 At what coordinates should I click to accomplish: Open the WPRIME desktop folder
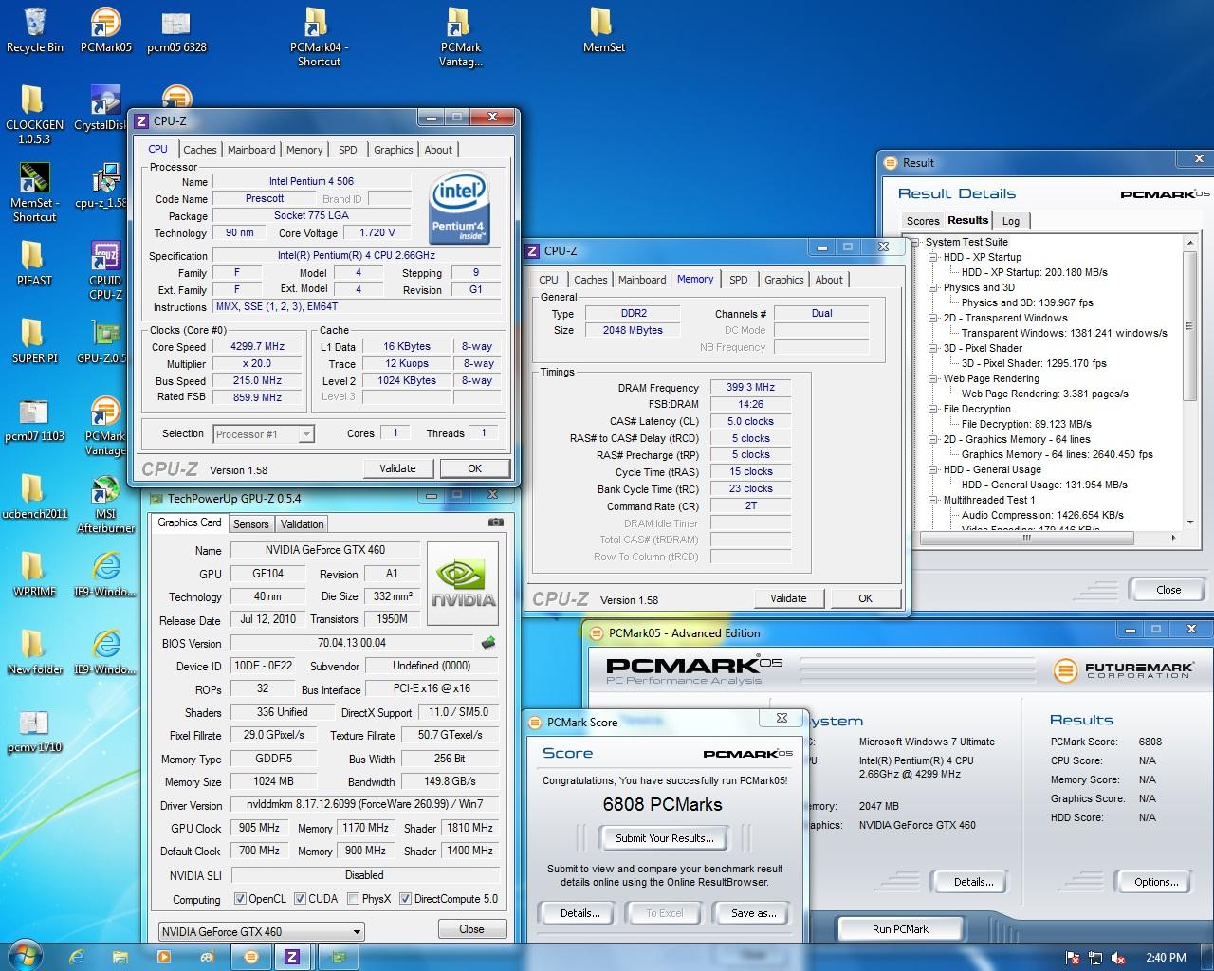pos(34,574)
